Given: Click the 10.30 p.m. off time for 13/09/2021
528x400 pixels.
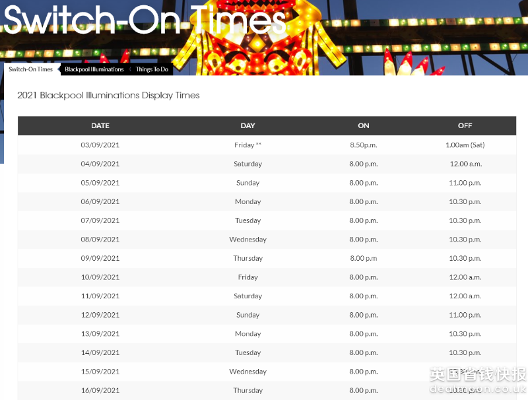Looking at the screenshot, I should tap(465, 334).
